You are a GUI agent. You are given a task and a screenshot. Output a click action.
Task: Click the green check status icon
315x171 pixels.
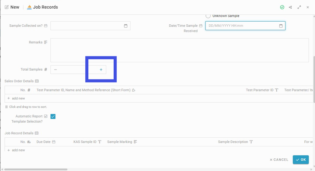point(282,7)
